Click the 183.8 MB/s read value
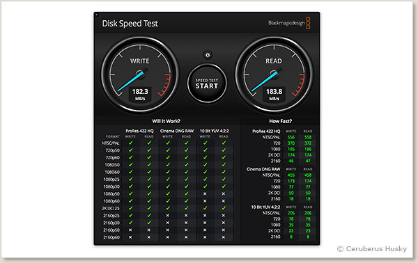The width and height of the screenshot is (418, 263). point(274,94)
